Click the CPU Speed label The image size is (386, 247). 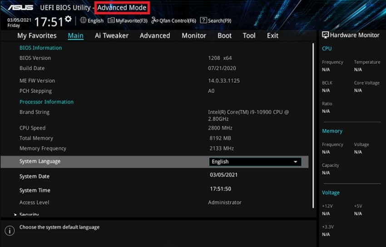32,128
